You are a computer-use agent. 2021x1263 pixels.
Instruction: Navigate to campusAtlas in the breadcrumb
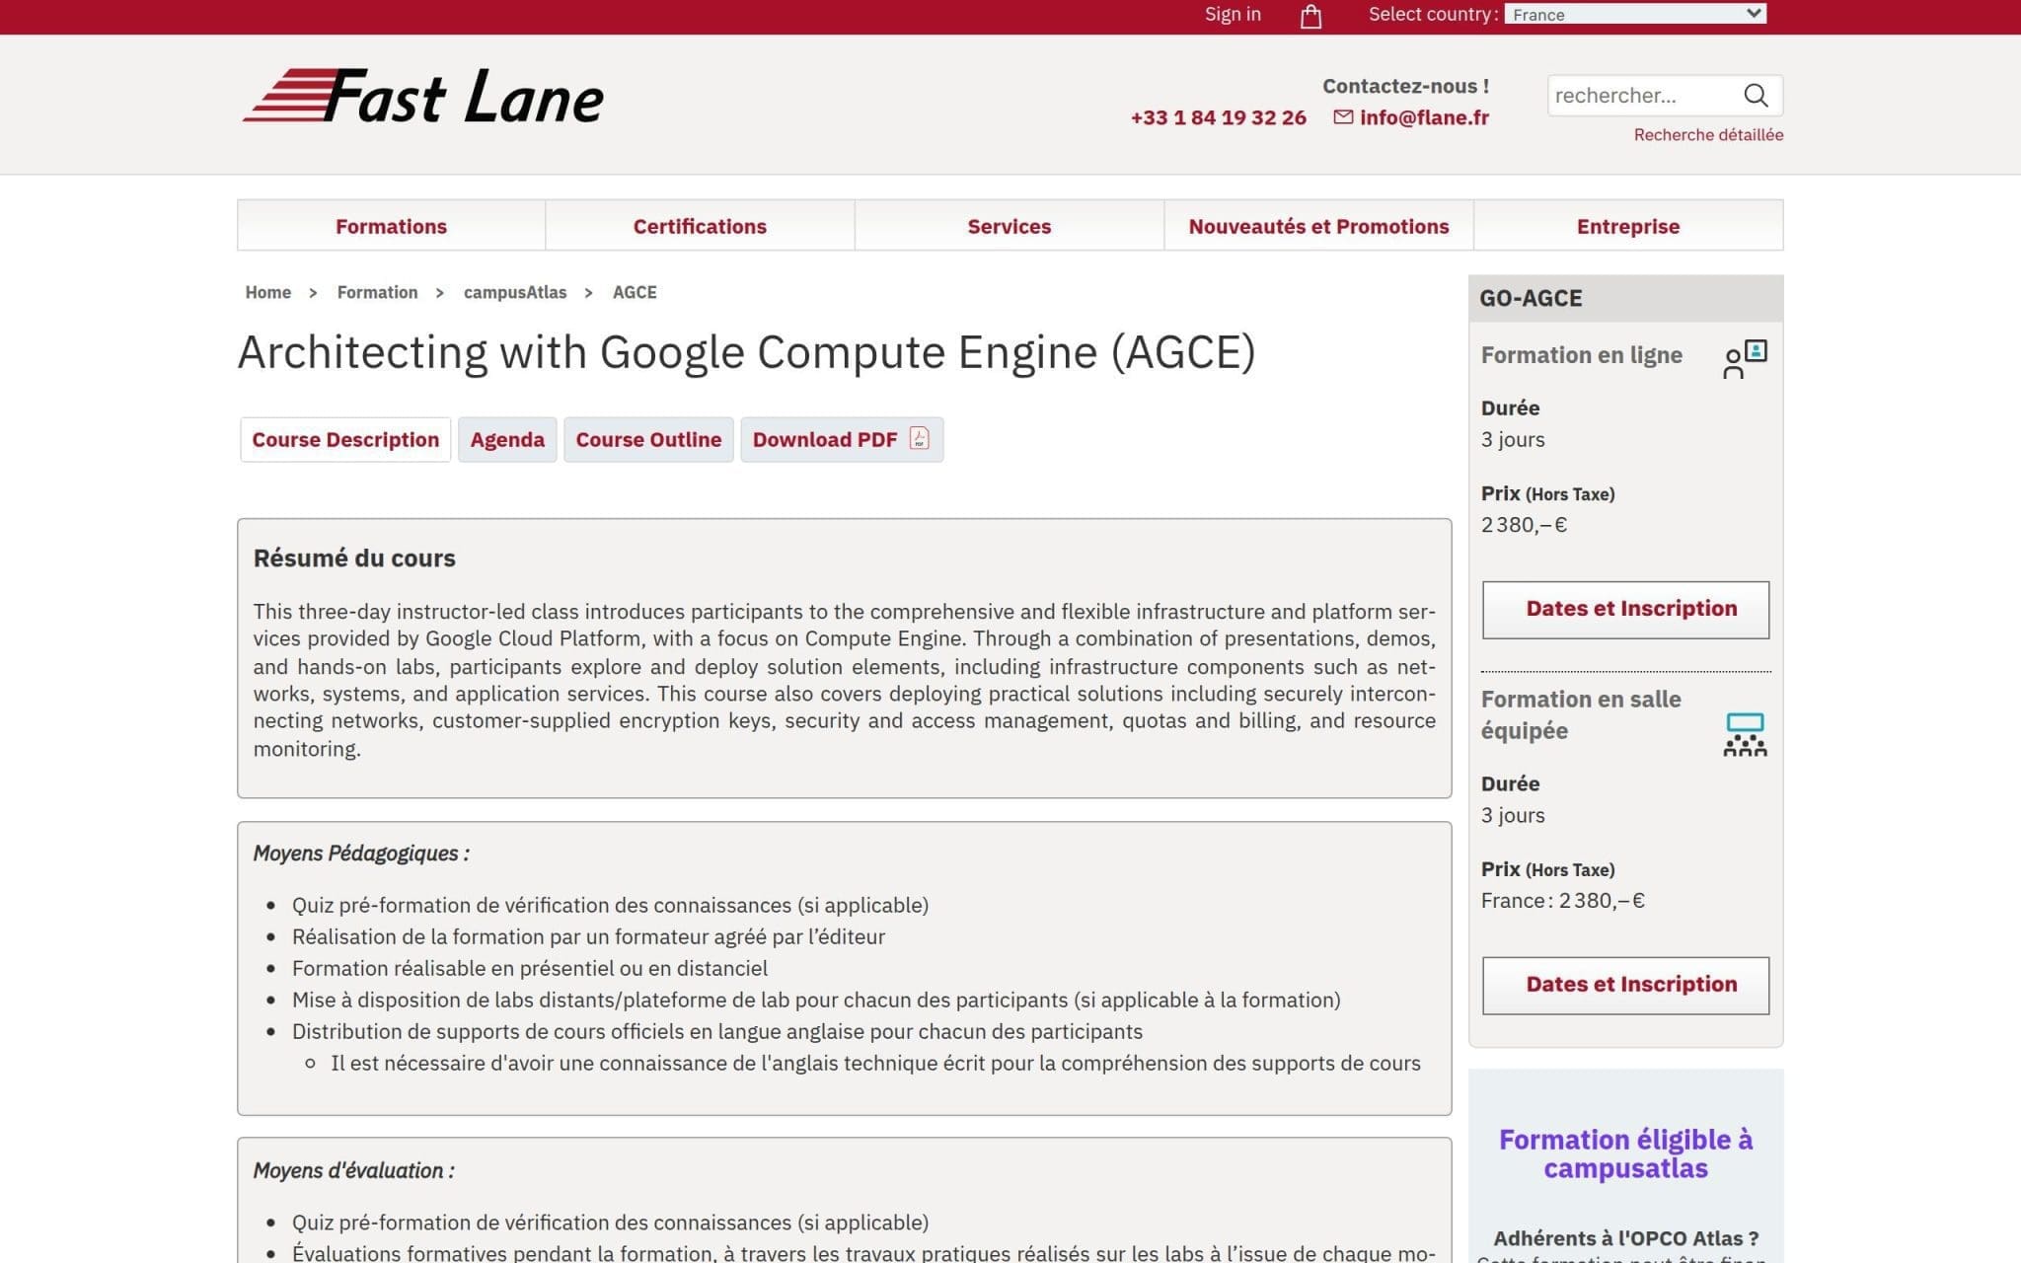click(515, 292)
